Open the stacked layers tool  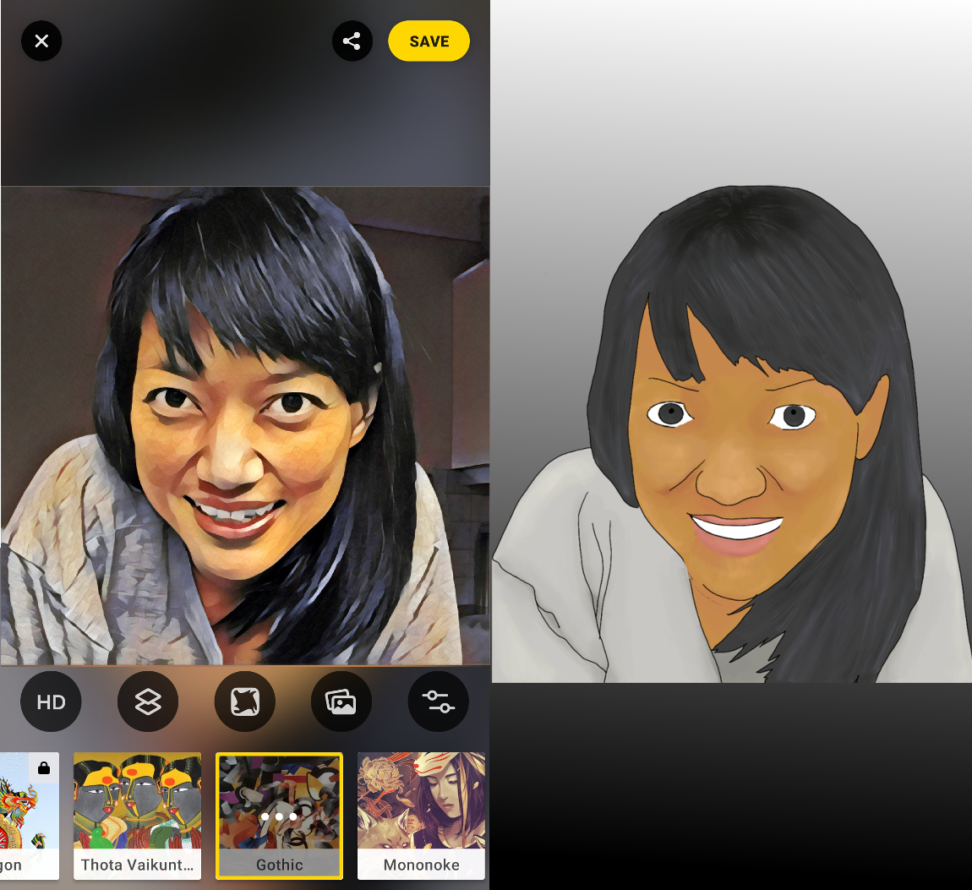[148, 702]
